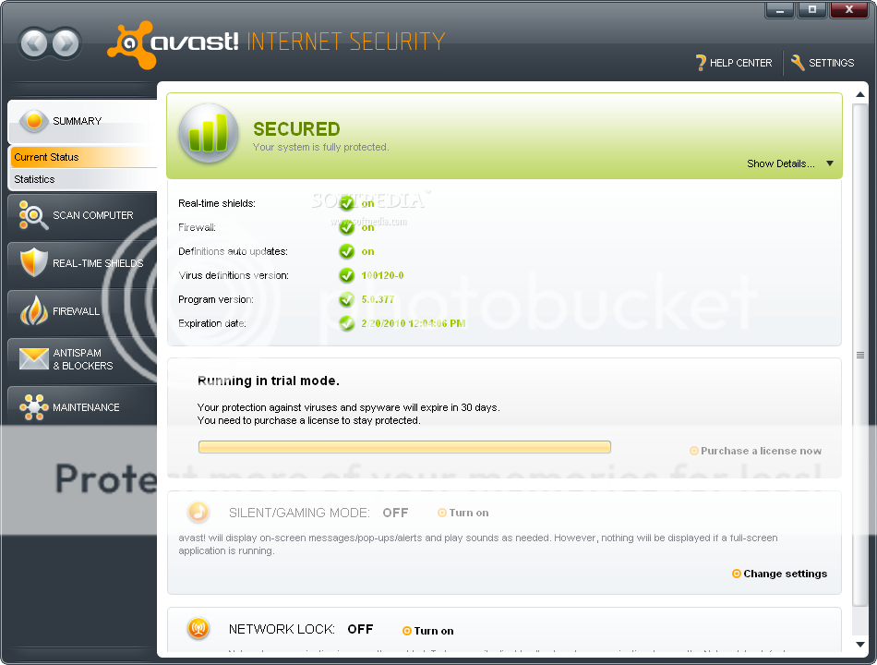The width and height of the screenshot is (877, 665).
Task: Click the trial expiration progress bar
Action: click(404, 447)
